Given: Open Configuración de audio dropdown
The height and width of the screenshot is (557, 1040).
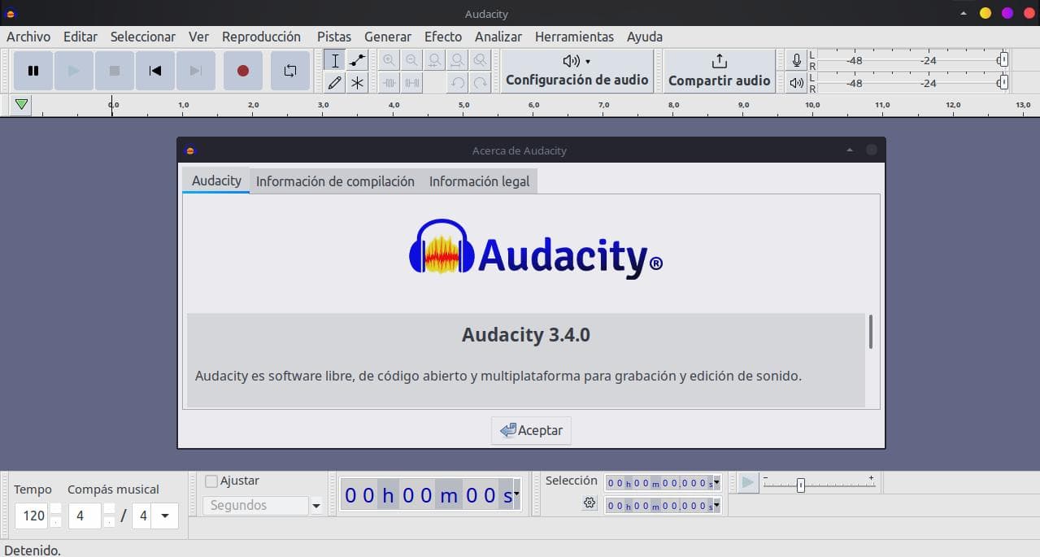Looking at the screenshot, I should click(x=577, y=71).
